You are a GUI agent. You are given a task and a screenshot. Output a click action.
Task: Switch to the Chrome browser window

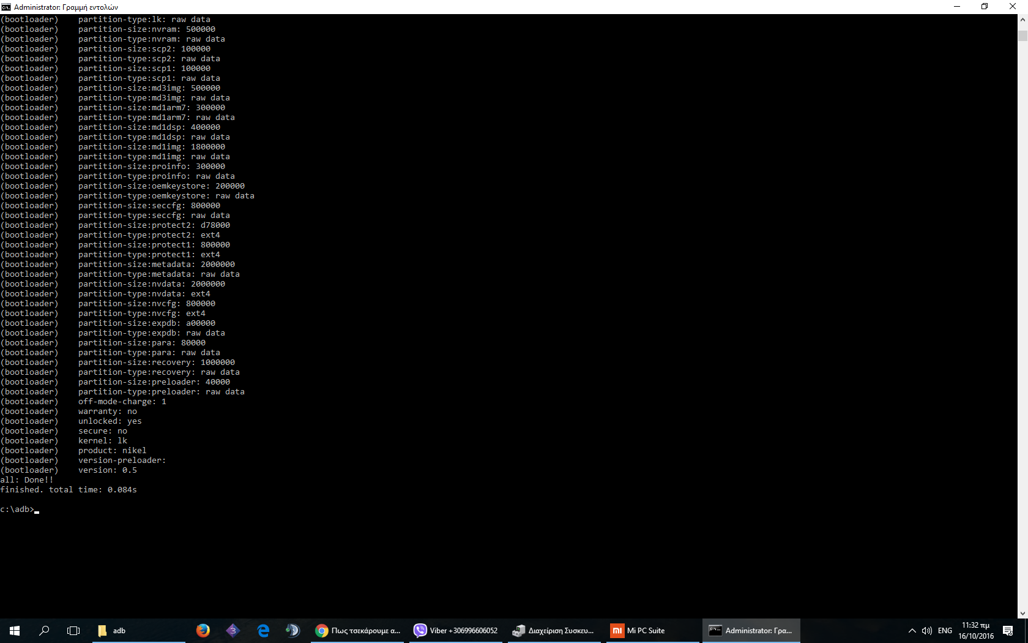coord(358,630)
